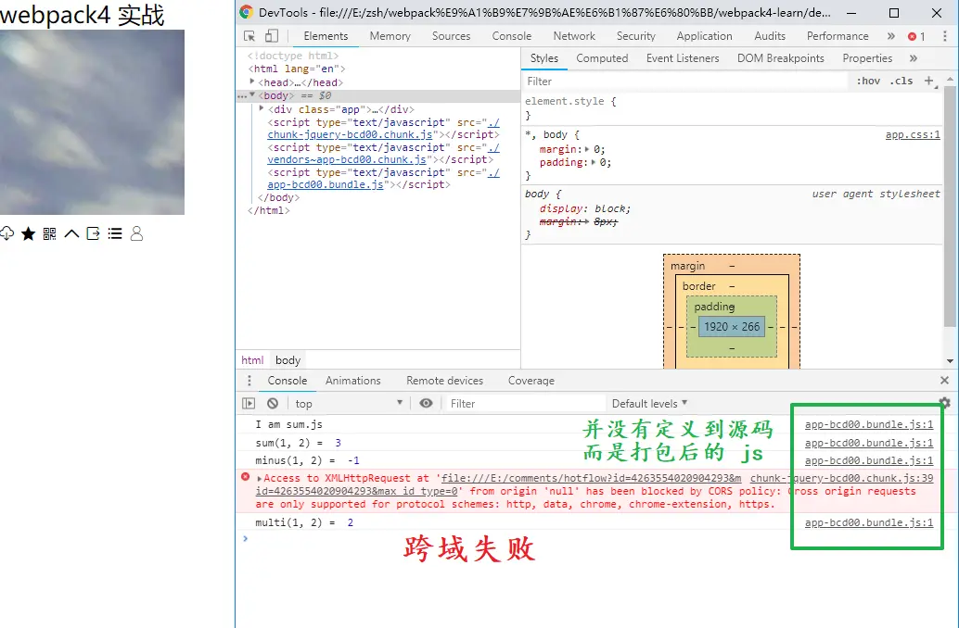The image size is (959, 628).
Task: Open the app.css:1 stylesheet source link
Action: pos(913,134)
